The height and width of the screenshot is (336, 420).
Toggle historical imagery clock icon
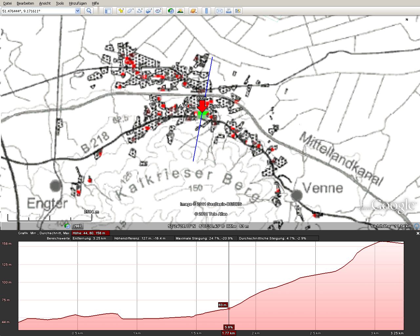[x=171, y=11]
